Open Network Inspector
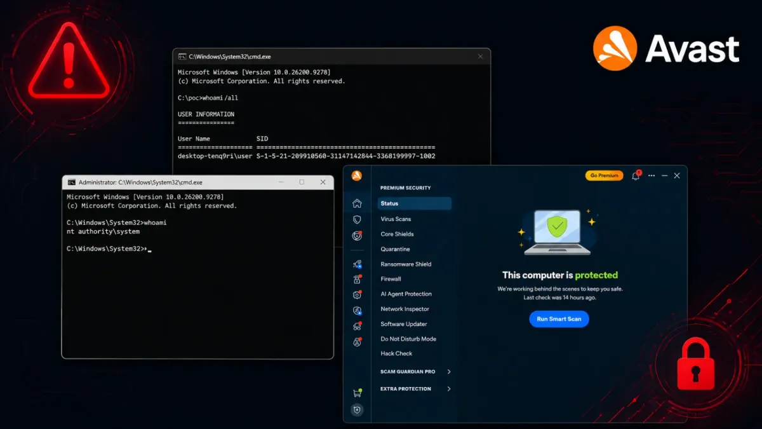Screen dimensions: 762x429 [404, 309]
